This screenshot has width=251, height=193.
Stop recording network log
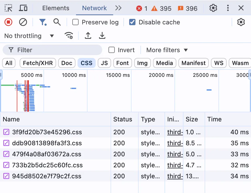8,22
